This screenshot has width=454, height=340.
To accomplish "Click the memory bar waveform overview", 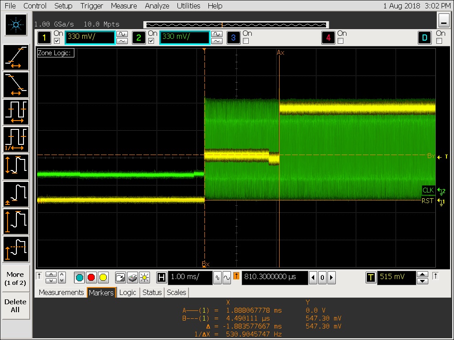I will [x=236, y=25].
